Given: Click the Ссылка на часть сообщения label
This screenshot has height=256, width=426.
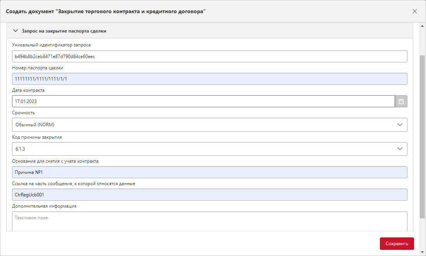Looking at the screenshot, I should click(x=73, y=184).
